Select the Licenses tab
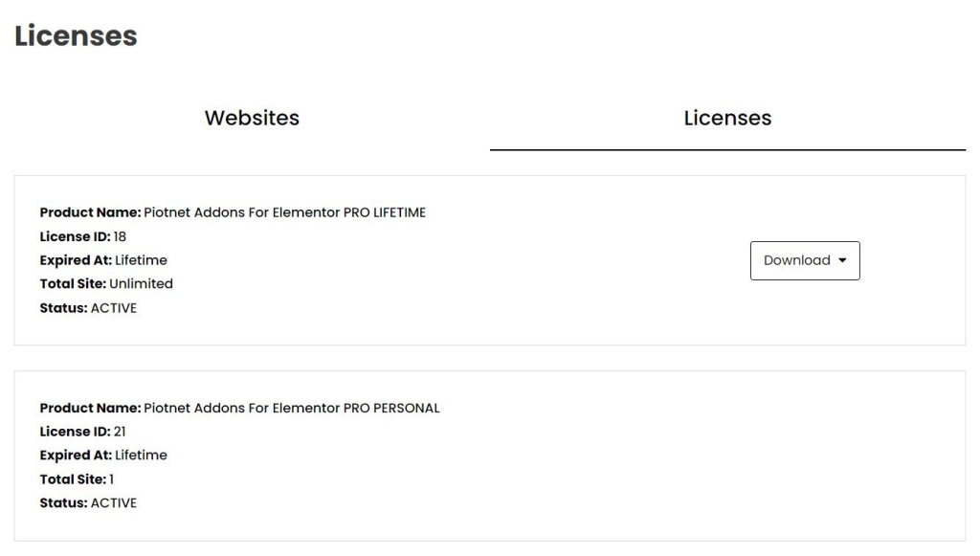Viewport: 980px width, 556px height. click(727, 118)
